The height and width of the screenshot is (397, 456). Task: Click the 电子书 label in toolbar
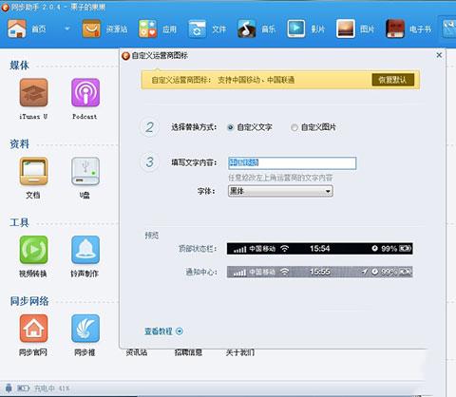421,29
